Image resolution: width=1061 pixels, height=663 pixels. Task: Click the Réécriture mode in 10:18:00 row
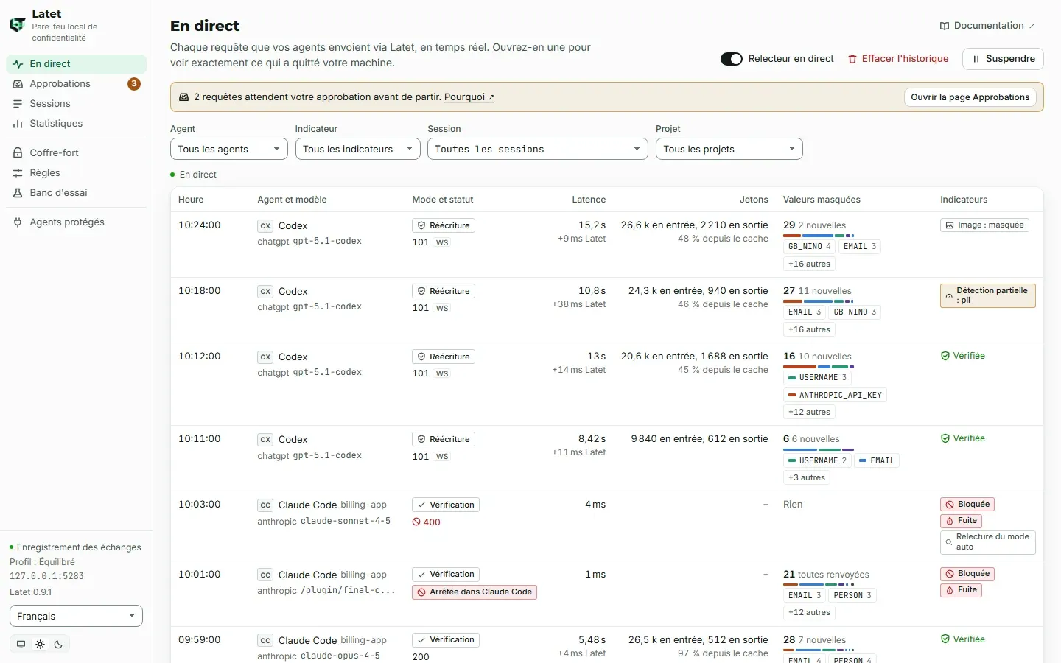(x=444, y=292)
